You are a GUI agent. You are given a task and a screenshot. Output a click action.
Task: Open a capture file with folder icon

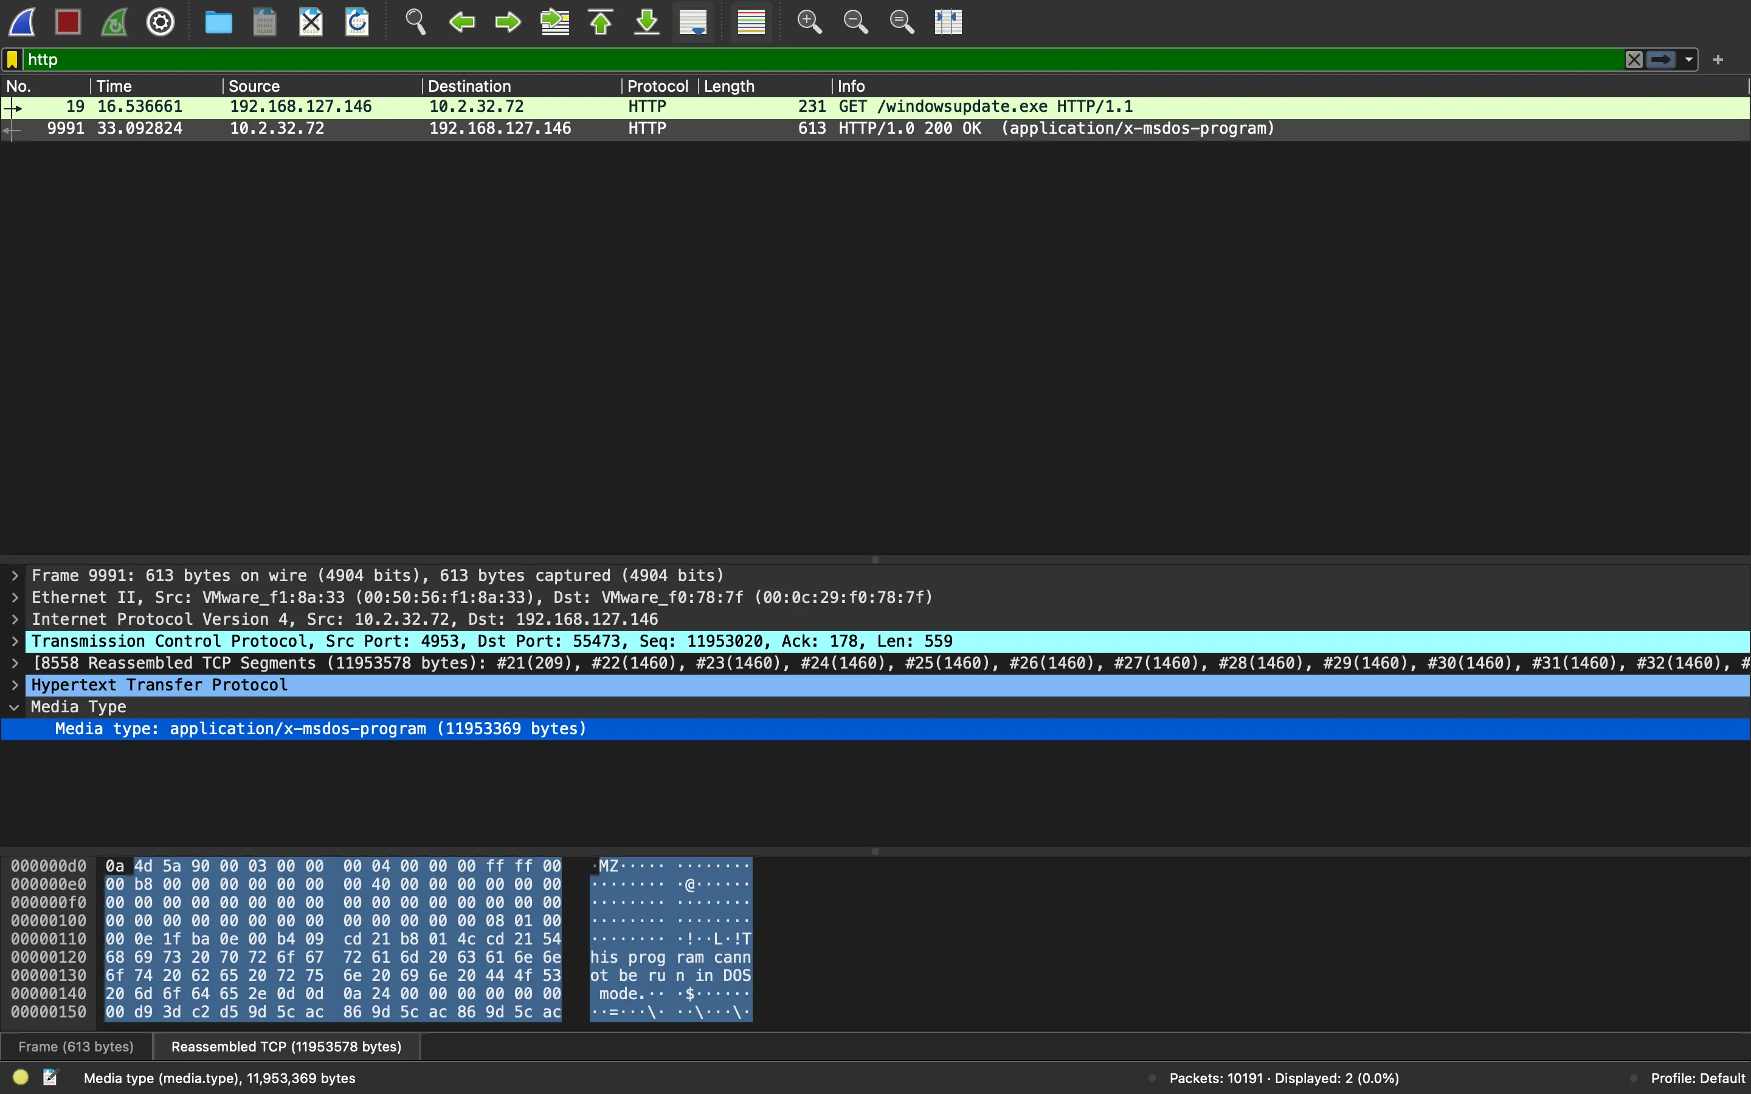pos(218,22)
